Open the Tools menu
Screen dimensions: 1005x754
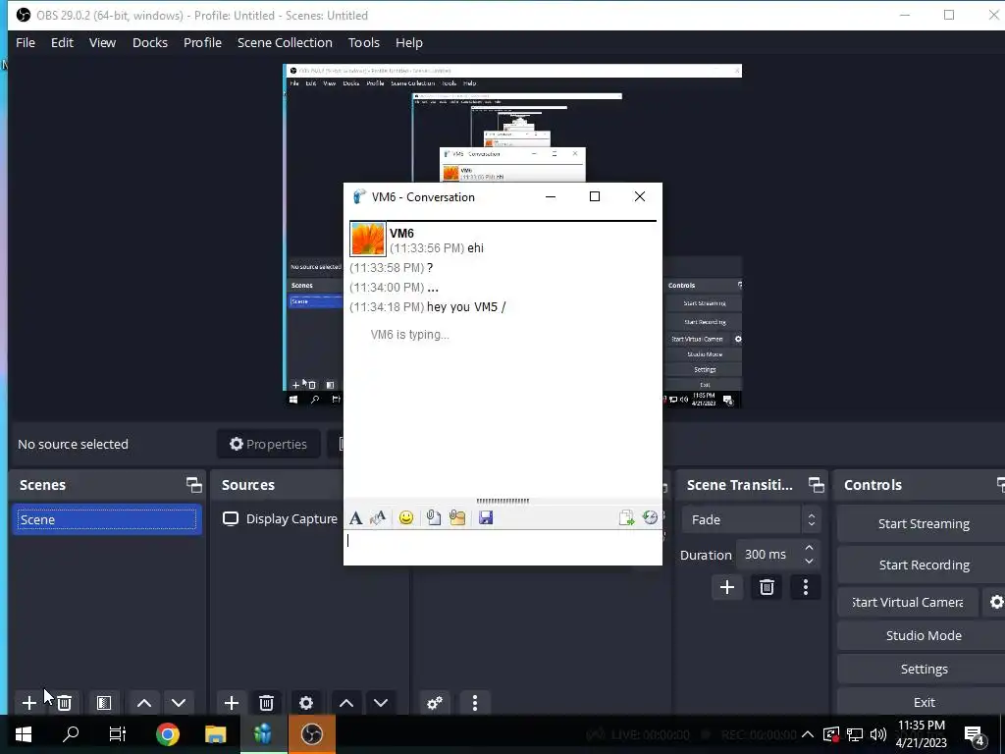(364, 42)
